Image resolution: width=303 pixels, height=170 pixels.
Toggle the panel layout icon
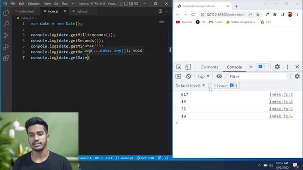[125, 4]
